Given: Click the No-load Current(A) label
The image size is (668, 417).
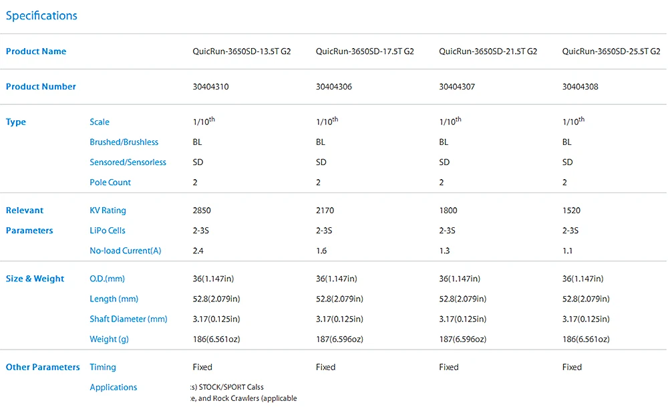Looking at the screenshot, I should tap(126, 251).
